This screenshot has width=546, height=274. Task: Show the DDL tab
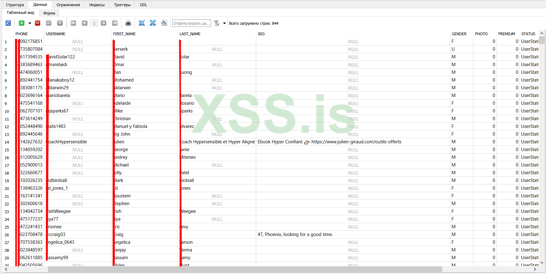click(x=143, y=5)
